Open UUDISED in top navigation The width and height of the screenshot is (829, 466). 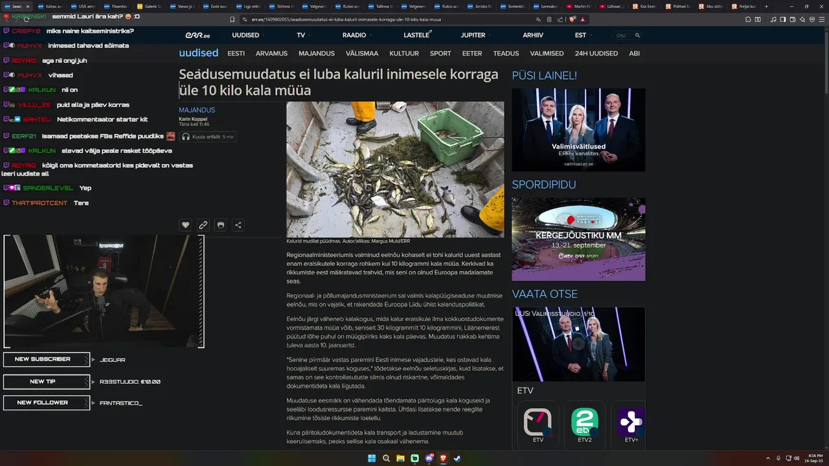[x=245, y=35]
